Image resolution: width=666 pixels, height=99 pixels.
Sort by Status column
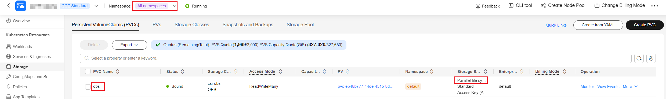tap(183, 72)
